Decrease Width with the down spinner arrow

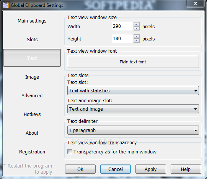click(137, 28)
